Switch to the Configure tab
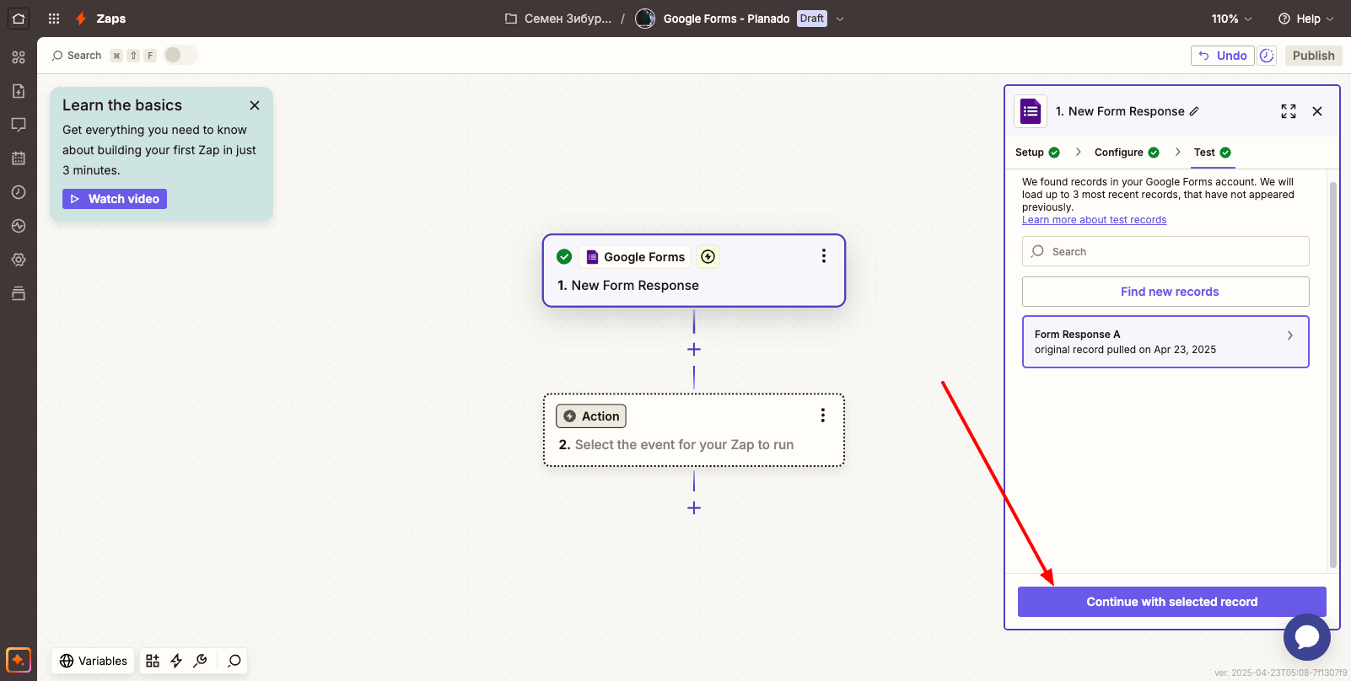Image resolution: width=1351 pixels, height=681 pixels. pyautogui.click(x=1127, y=153)
